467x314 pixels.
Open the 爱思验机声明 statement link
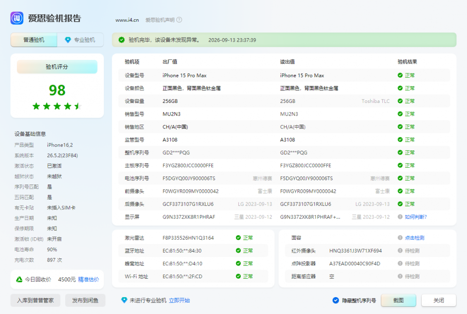[160, 20]
